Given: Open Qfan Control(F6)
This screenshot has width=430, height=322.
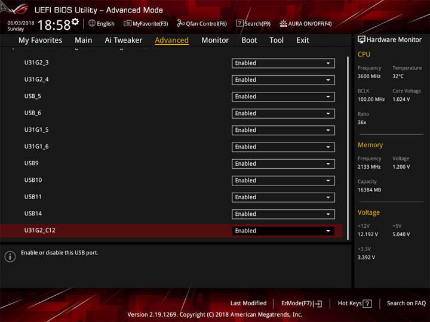Looking at the screenshot, I should tap(202, 23).
